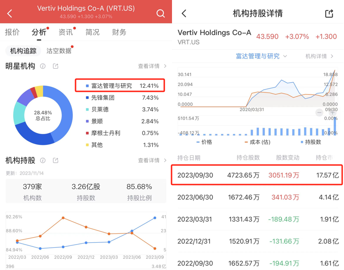344x270 pixels.
Task: Switch to 资讯 tab
Action: click(66, 32)
